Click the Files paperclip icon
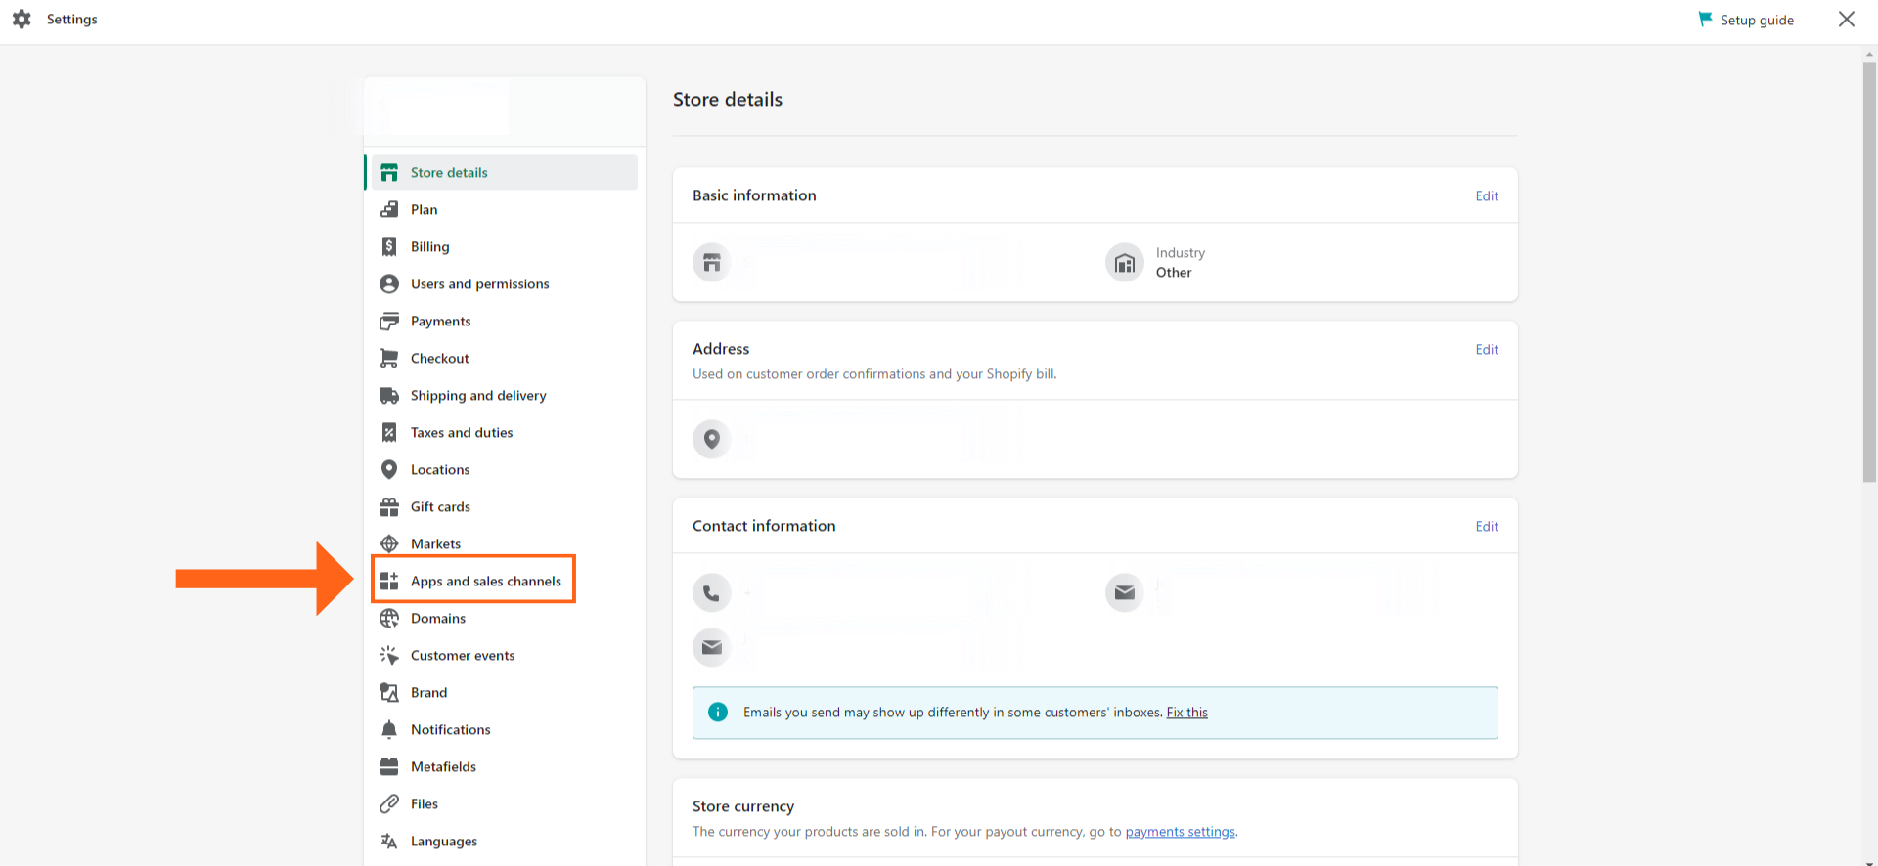Viewport: 1878px width, 866px height. click(x=389, y=803)
